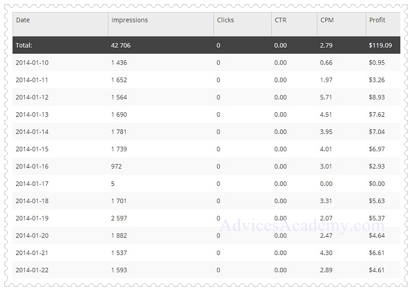Click total impressions 42 706
Image resolution: width=412 pixels, height=291 pixels.
121,45
